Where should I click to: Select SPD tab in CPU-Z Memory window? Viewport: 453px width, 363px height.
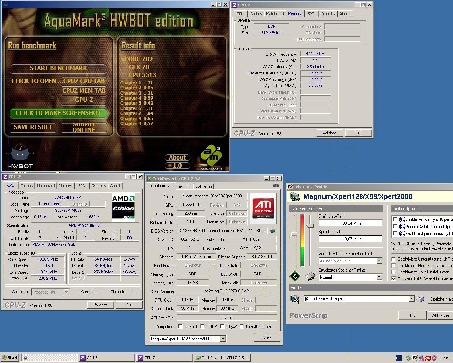pyautogui.click(x=311, y=14)
